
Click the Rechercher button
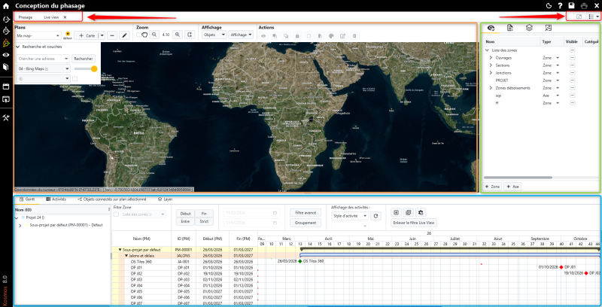pos(84,58)
